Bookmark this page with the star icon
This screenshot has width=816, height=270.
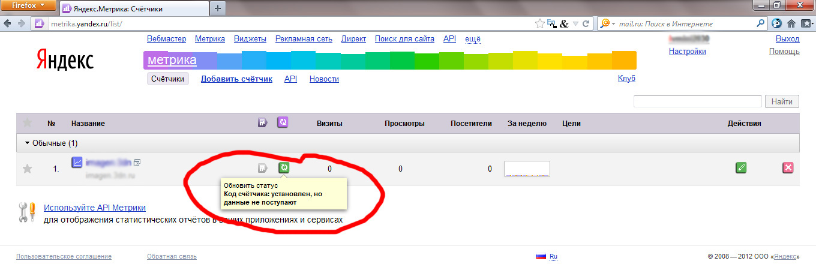539,23
